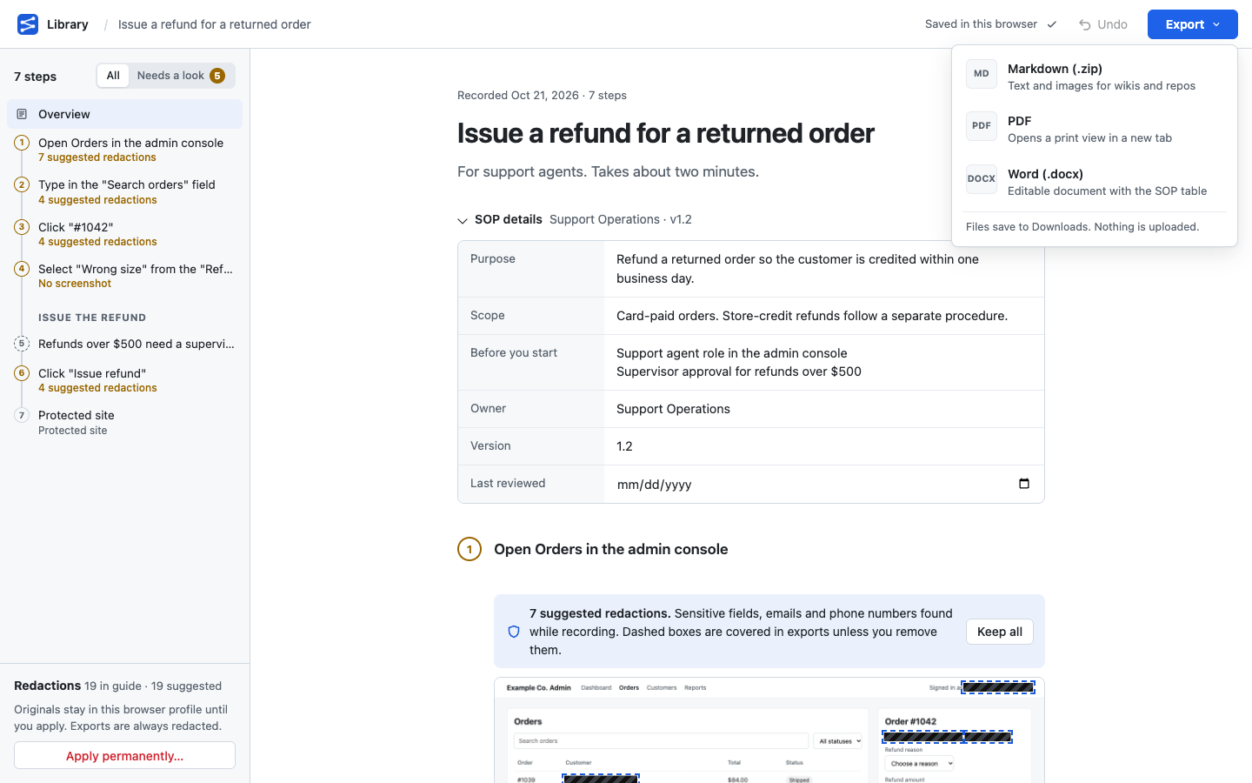Click the main title "Issue a refund for a returned order"
The height and width of the screenshot is (783, 1252).
[666, 133]
